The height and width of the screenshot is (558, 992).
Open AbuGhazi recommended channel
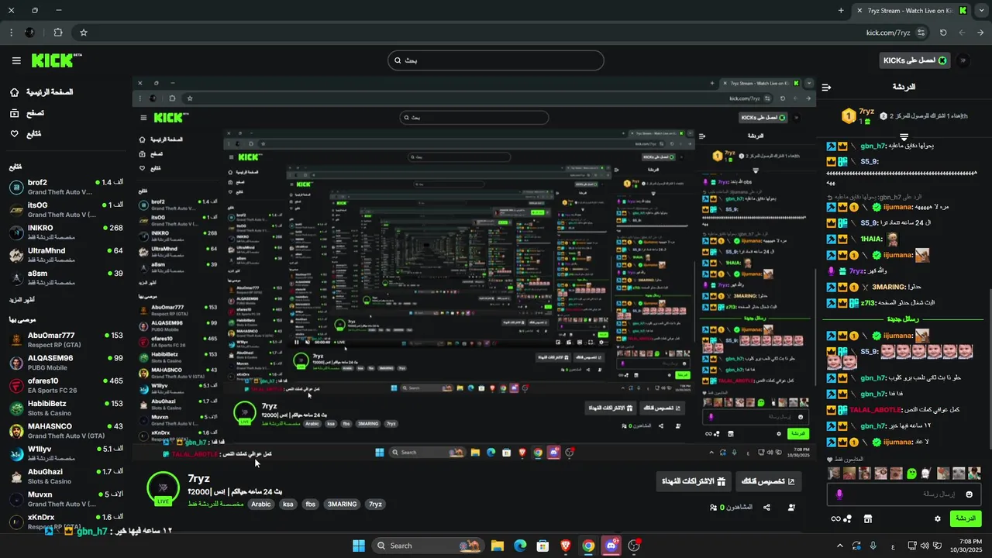click(x=66, y=476)
